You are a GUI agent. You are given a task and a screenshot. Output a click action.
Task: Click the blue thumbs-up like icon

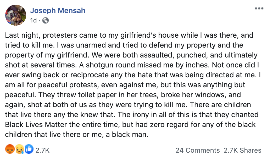[29, 150]
